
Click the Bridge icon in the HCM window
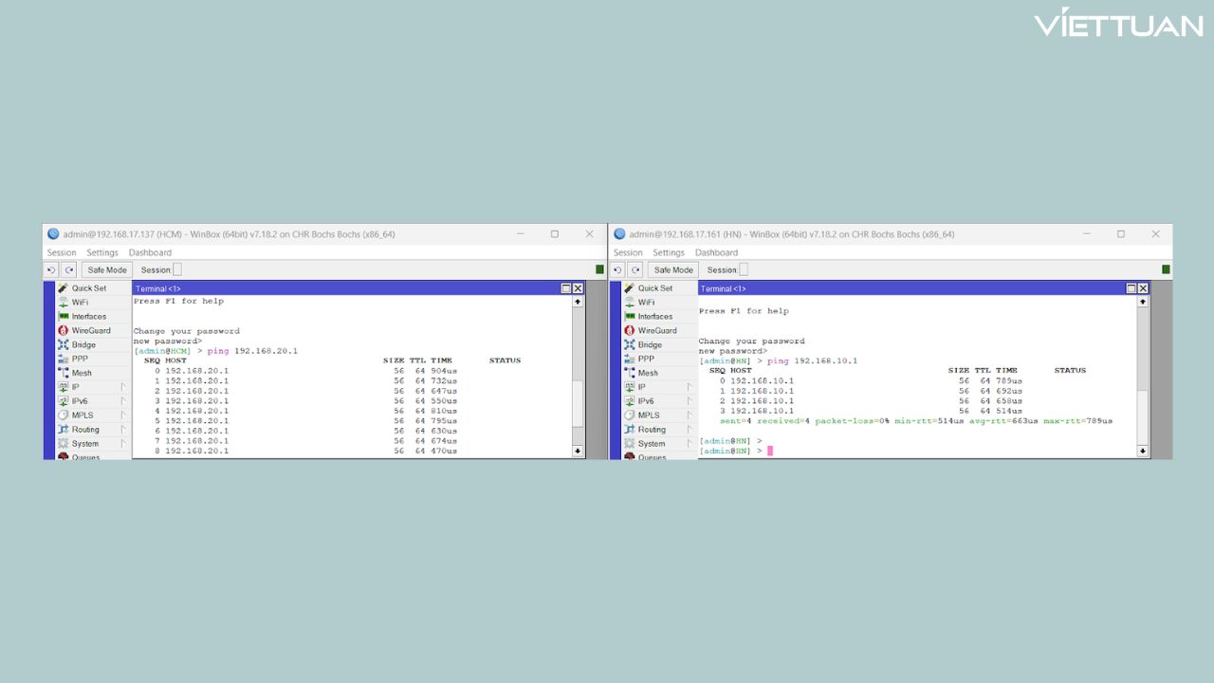[64, 345]
